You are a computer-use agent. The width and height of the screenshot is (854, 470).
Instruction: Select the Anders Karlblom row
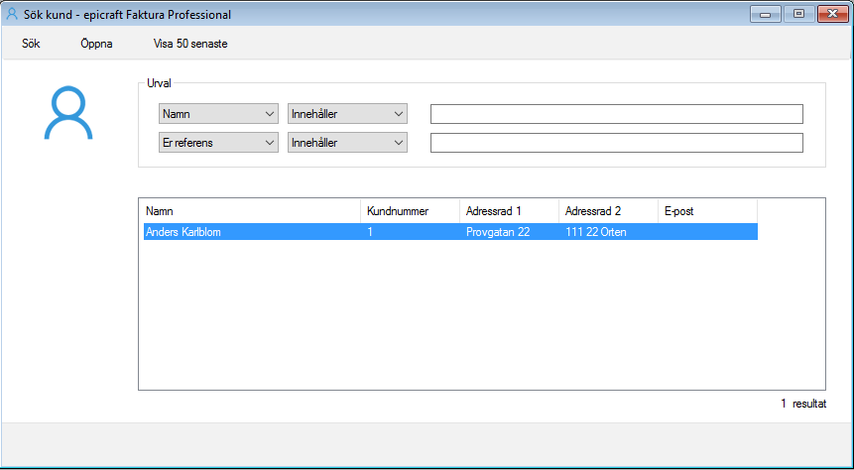point(450,232)
